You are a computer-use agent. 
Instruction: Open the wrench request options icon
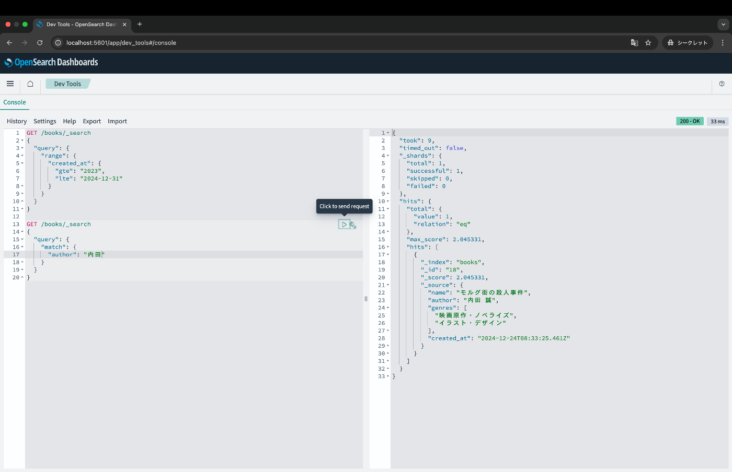[x=353, y=225]
